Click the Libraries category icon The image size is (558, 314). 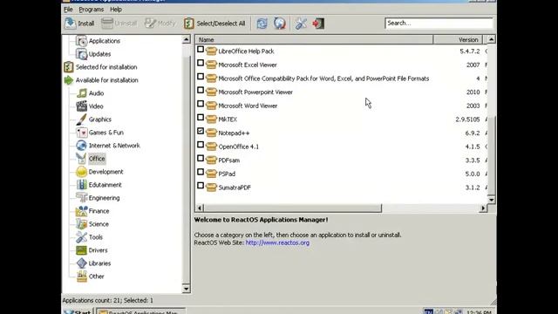(82, 263)
